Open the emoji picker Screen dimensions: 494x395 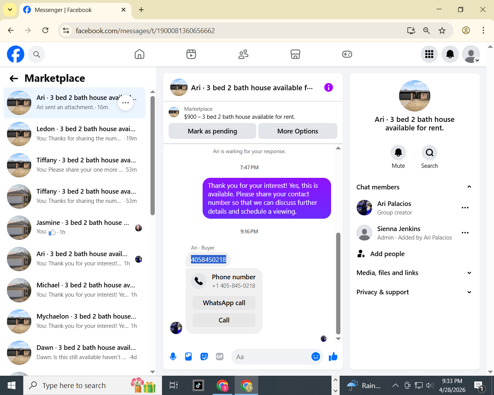click(x=316, y=357)
